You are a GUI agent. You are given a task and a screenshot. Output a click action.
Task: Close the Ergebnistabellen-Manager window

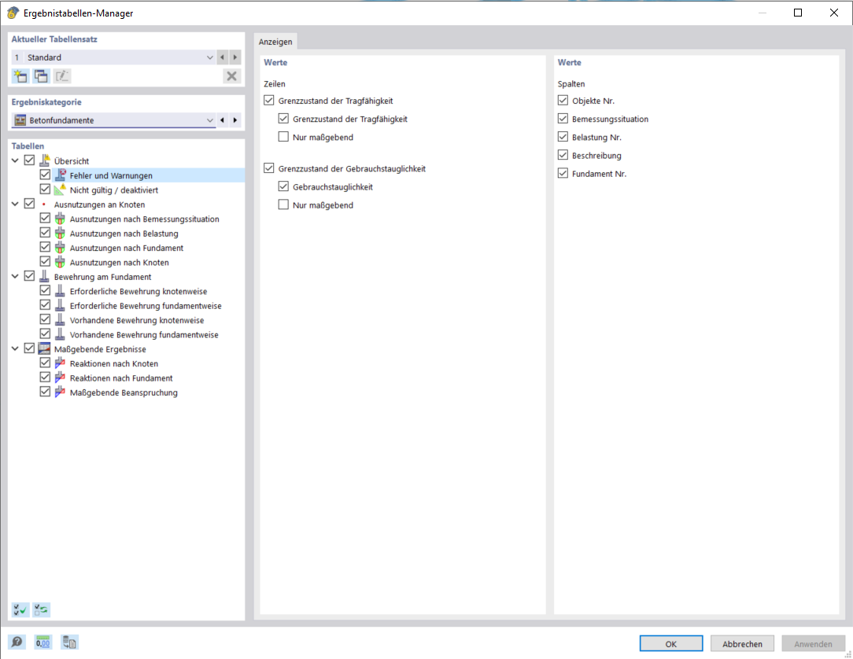coord(833,13)
